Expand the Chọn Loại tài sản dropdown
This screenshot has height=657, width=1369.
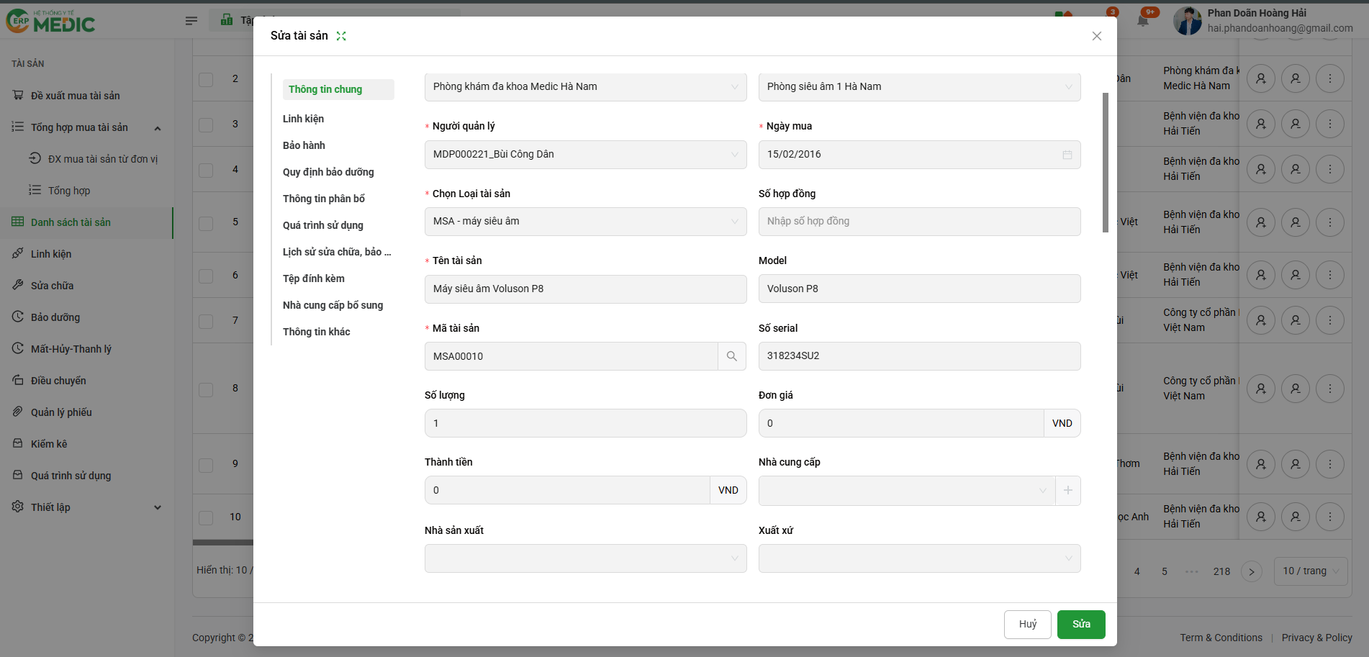click(585, 222)
